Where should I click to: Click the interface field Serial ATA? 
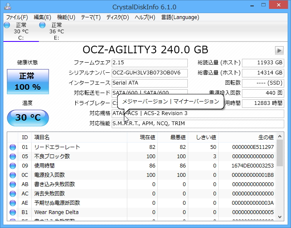pyautogui.click(x=150, y=83)
